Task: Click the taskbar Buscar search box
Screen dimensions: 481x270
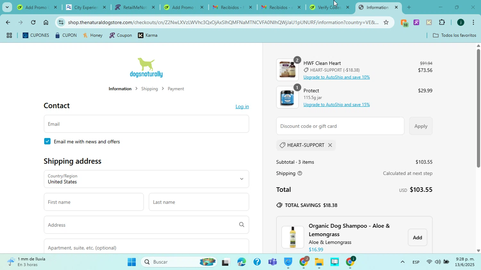Action: tap(180, 262)
